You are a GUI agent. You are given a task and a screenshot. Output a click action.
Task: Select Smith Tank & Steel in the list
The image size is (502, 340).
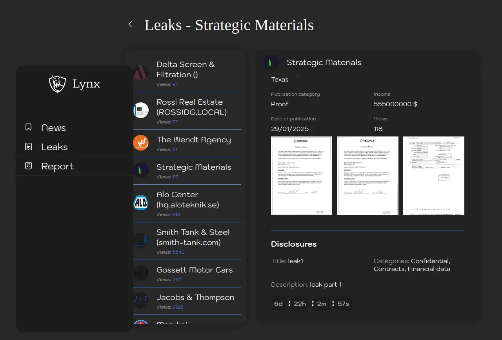193,237
